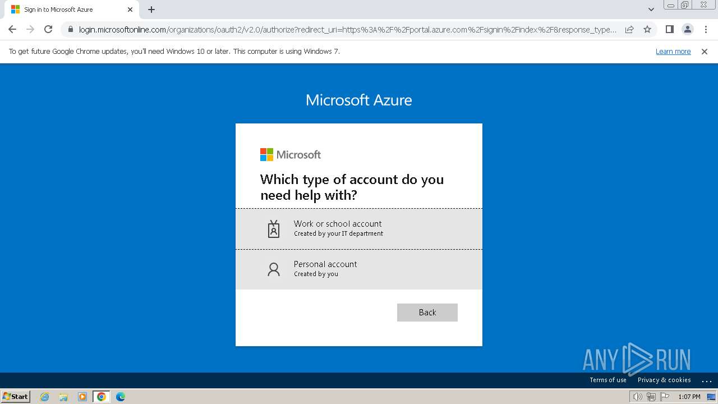
Task: Bookmark this page with star icon
Action: tap(647, 29)
